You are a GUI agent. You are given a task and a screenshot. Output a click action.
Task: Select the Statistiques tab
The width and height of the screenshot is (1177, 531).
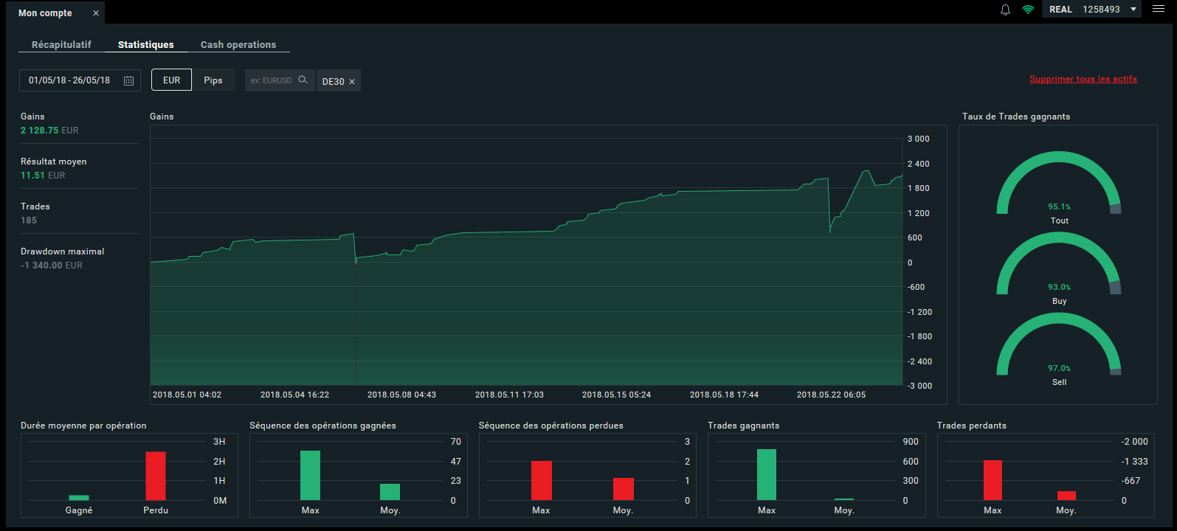(x=146, y=44)
